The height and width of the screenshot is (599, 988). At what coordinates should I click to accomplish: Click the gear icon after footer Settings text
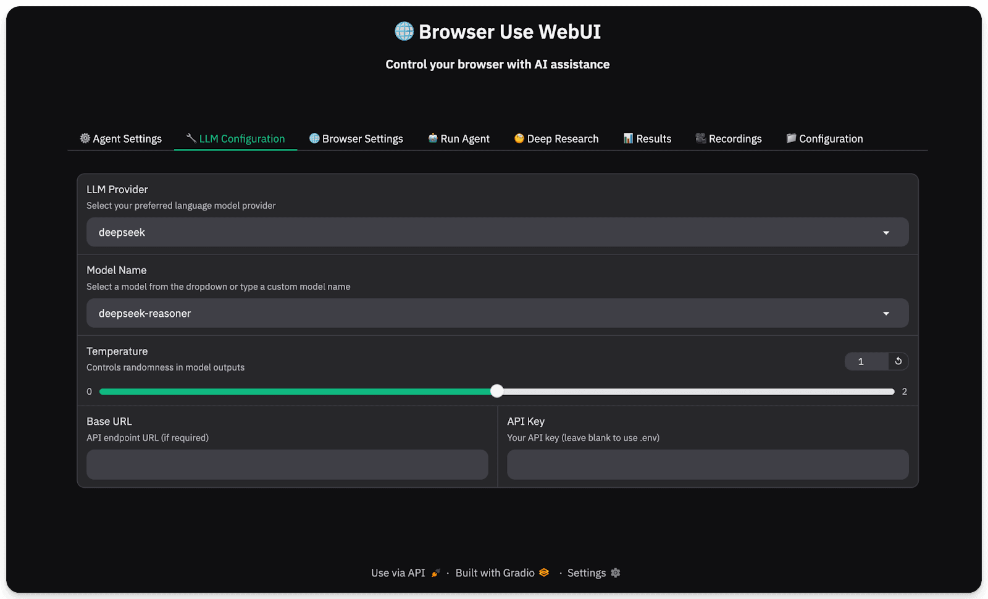tap(615, 572)
